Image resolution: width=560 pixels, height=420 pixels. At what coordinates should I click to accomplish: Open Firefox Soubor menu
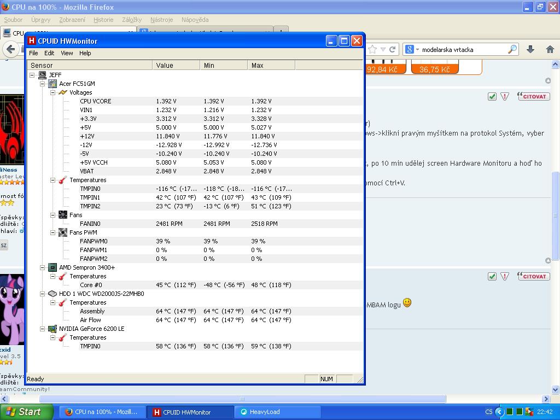13,20
